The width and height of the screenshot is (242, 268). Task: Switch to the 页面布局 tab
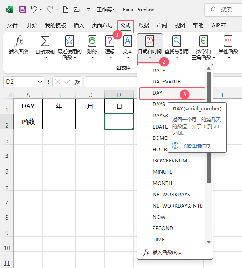pyautogui.click(x=102, y=25)
